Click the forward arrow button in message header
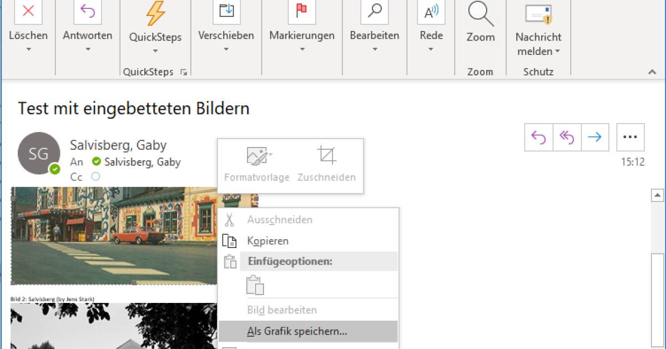666x349 pixels. coord(595,137)
